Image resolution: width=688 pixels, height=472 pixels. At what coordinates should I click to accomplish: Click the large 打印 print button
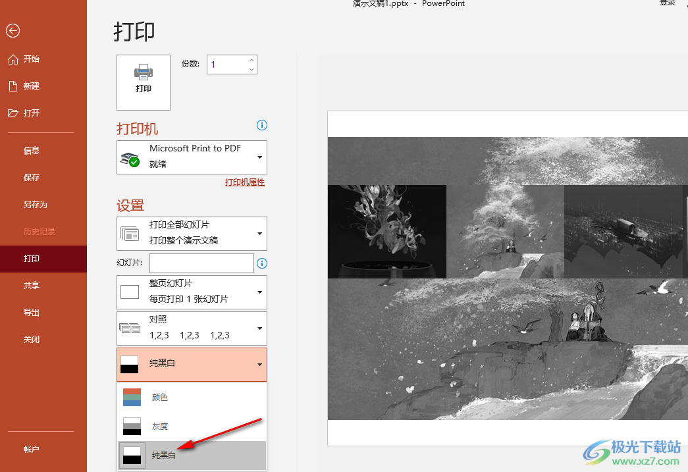(144, 82)
